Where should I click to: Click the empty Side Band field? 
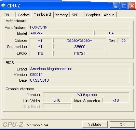[57, 106]
